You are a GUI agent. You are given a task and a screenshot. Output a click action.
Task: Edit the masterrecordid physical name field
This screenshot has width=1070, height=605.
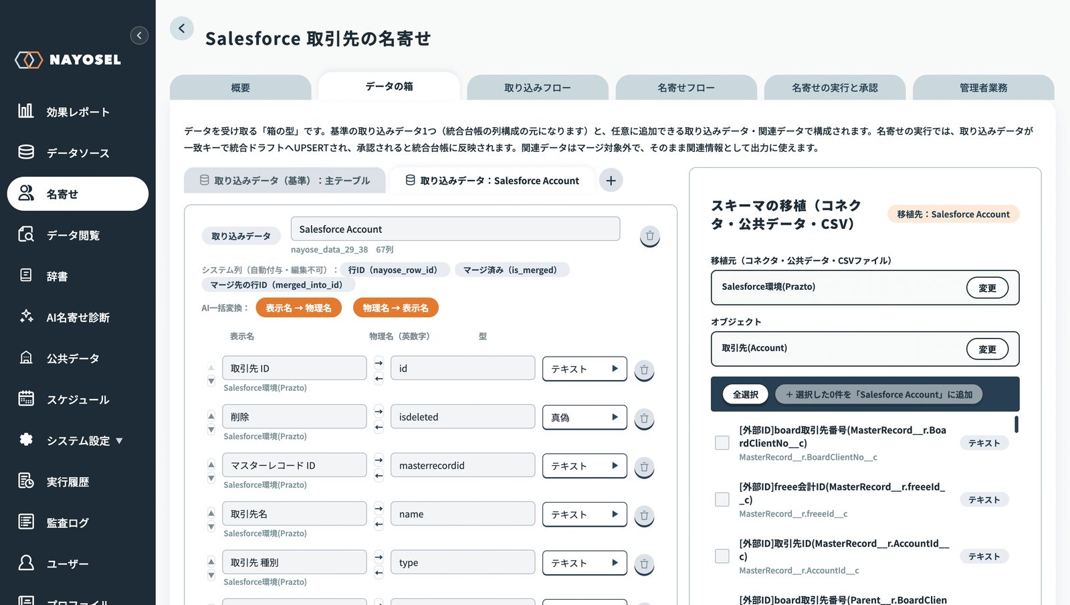(x=463, y=465)
